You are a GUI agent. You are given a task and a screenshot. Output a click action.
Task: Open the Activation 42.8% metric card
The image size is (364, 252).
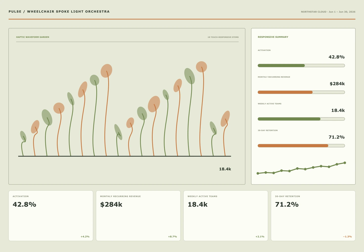51,216
